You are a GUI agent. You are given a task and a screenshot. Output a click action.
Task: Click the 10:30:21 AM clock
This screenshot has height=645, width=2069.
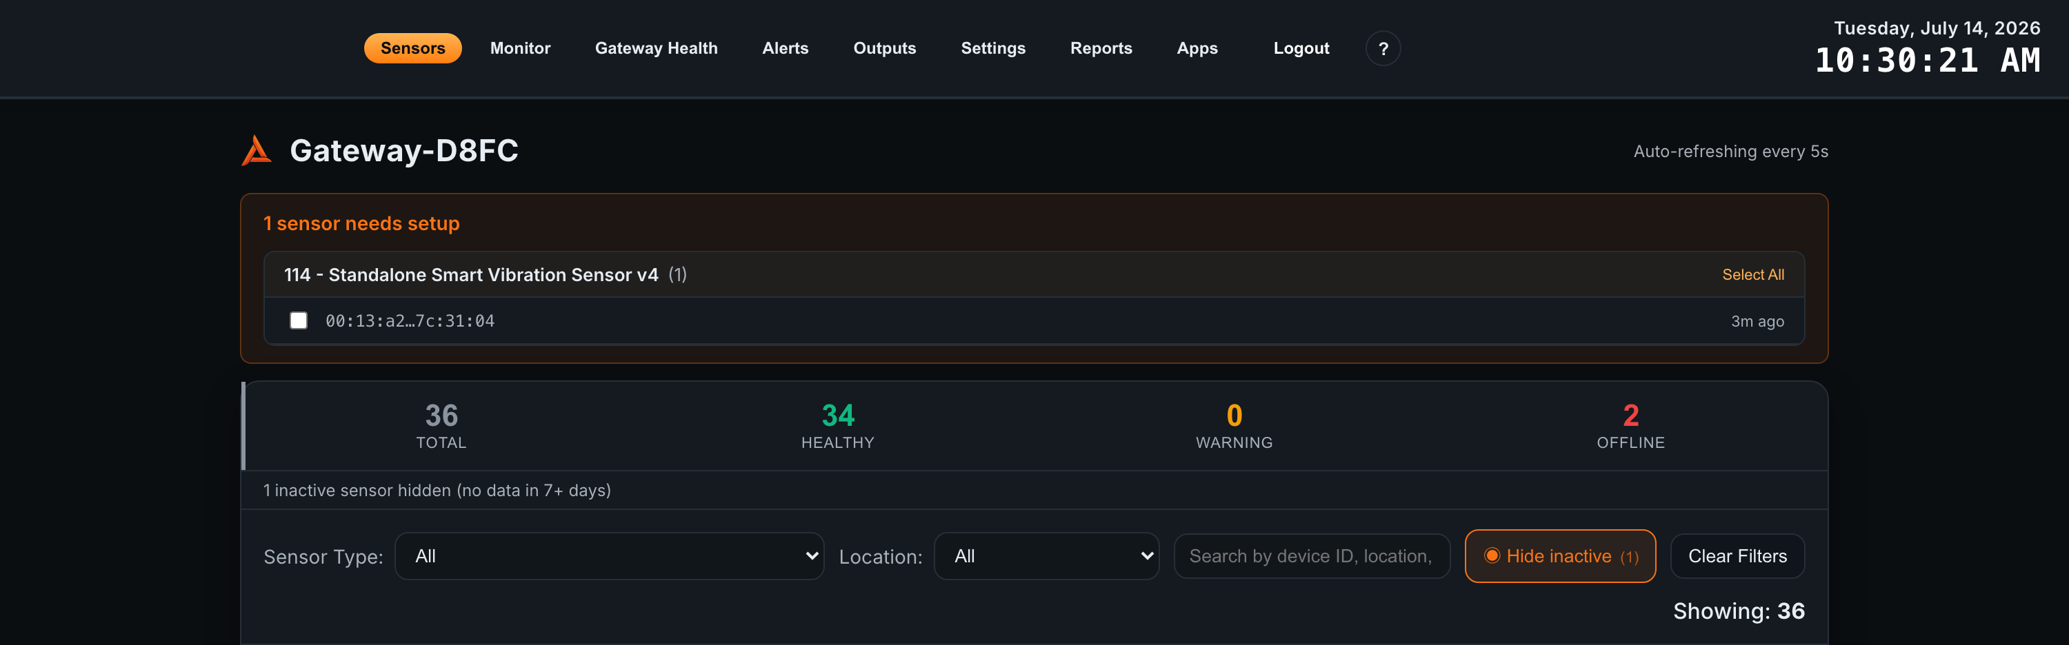pyautogui.click(x=1927, y=60)
